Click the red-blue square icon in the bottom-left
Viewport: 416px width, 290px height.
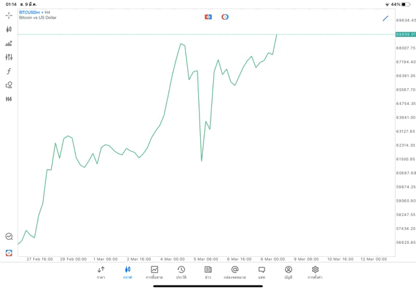8,252
